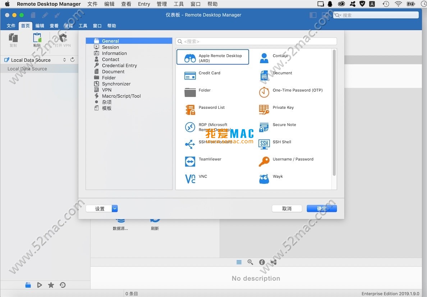Pick the Username / Password key icon
Image resolution: width=427 pixels, height=297 pixels.
[x=264, y=162]
